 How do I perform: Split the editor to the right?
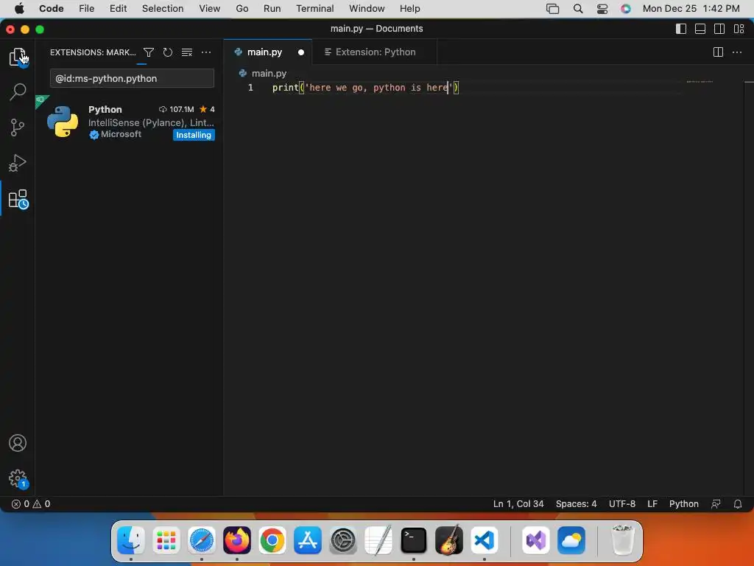pyautogui.click(x=718, y=52)
